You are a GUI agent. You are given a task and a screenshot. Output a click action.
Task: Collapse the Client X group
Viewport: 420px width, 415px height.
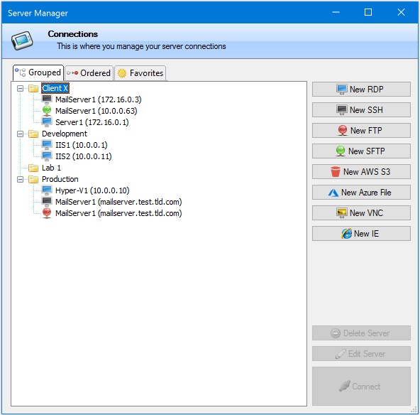(20, 88)
